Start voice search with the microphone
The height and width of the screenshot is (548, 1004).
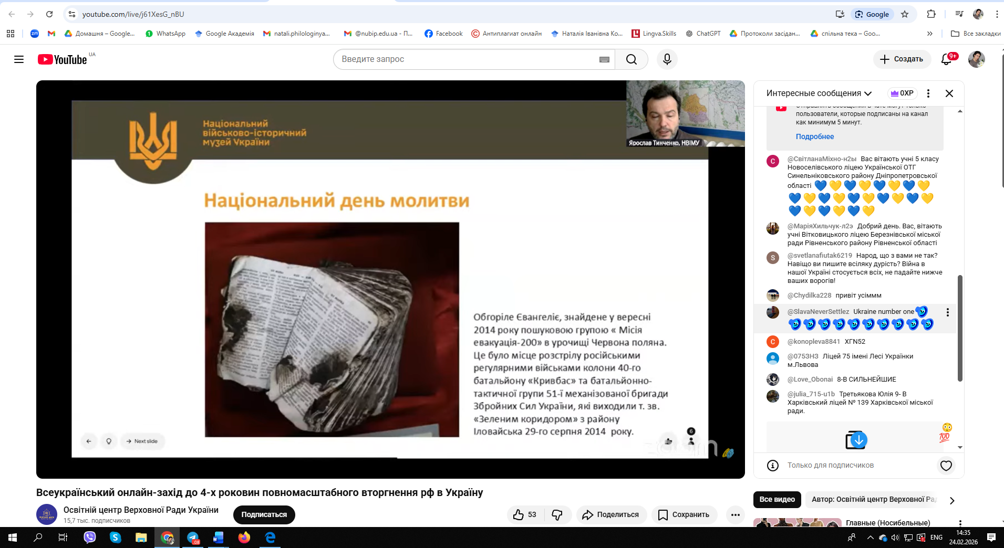pos(667,59)
